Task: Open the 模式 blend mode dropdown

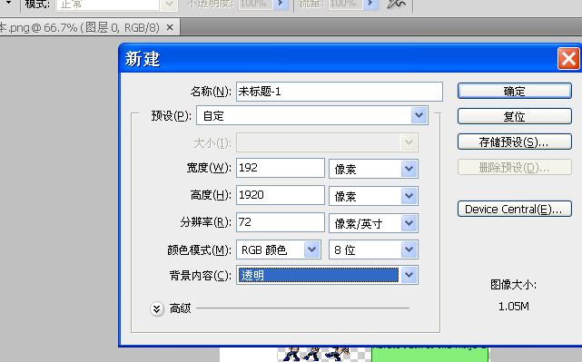Action: [x=116, y=5]
